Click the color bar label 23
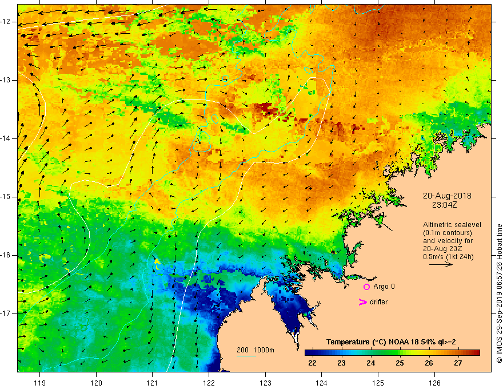 coord(341,363)
